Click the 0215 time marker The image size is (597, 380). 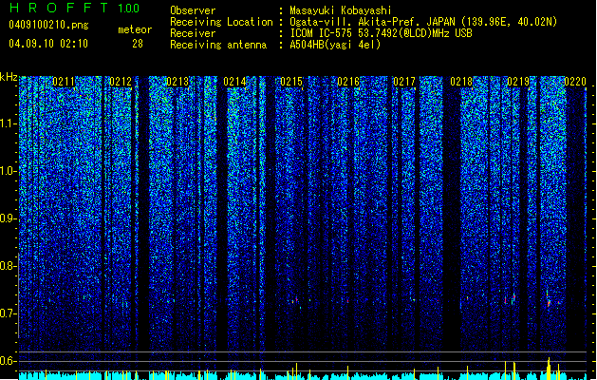click(x=291, y=82)
